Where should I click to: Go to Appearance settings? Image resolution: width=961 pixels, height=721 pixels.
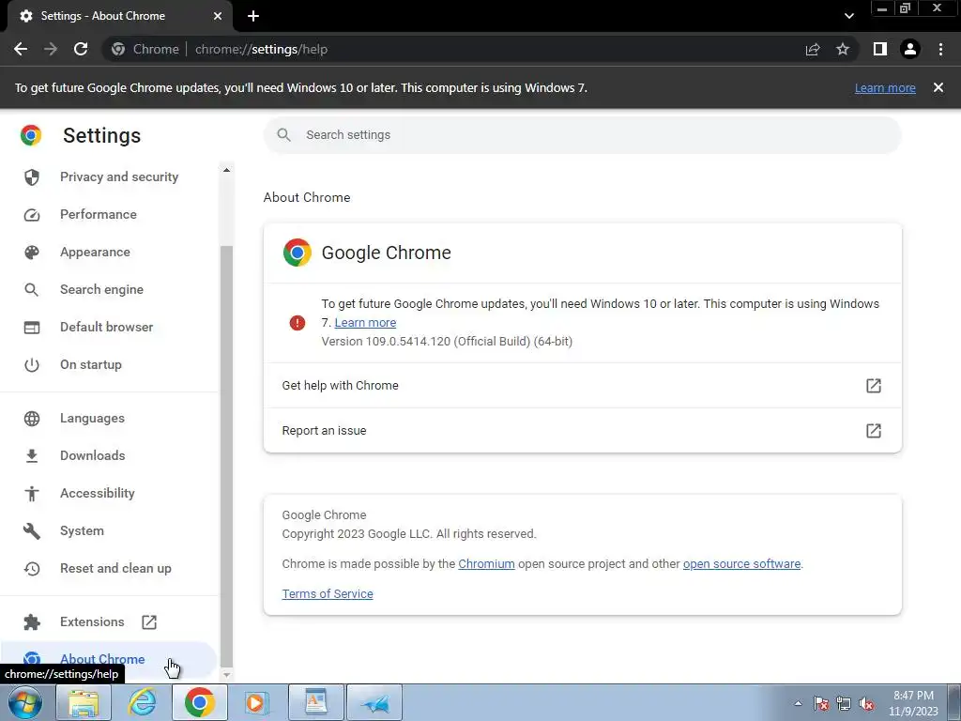109,252
